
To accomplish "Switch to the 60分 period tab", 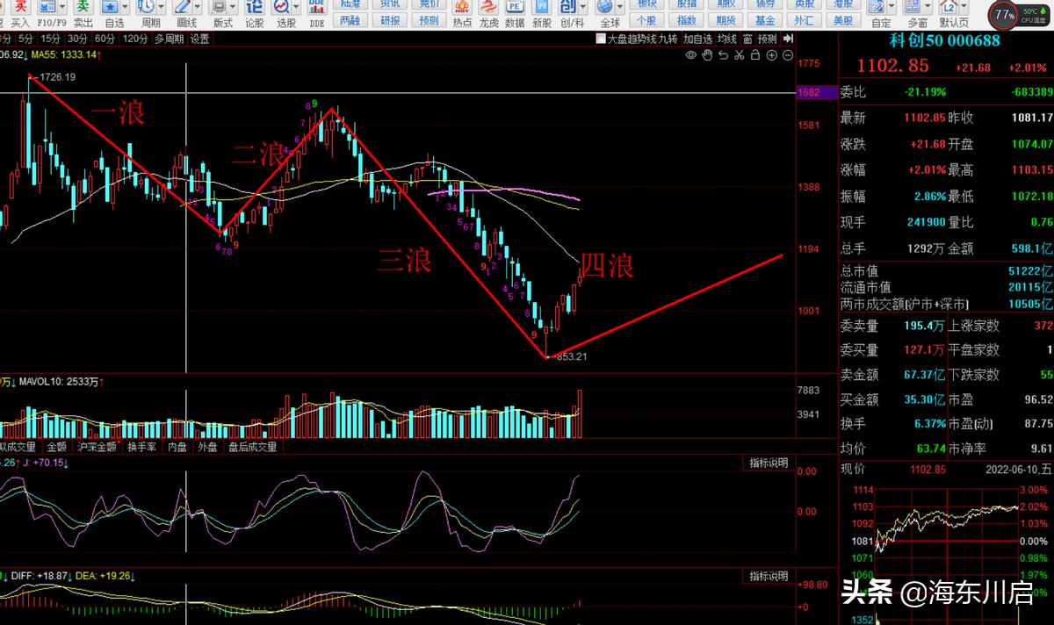I will 105,39.
